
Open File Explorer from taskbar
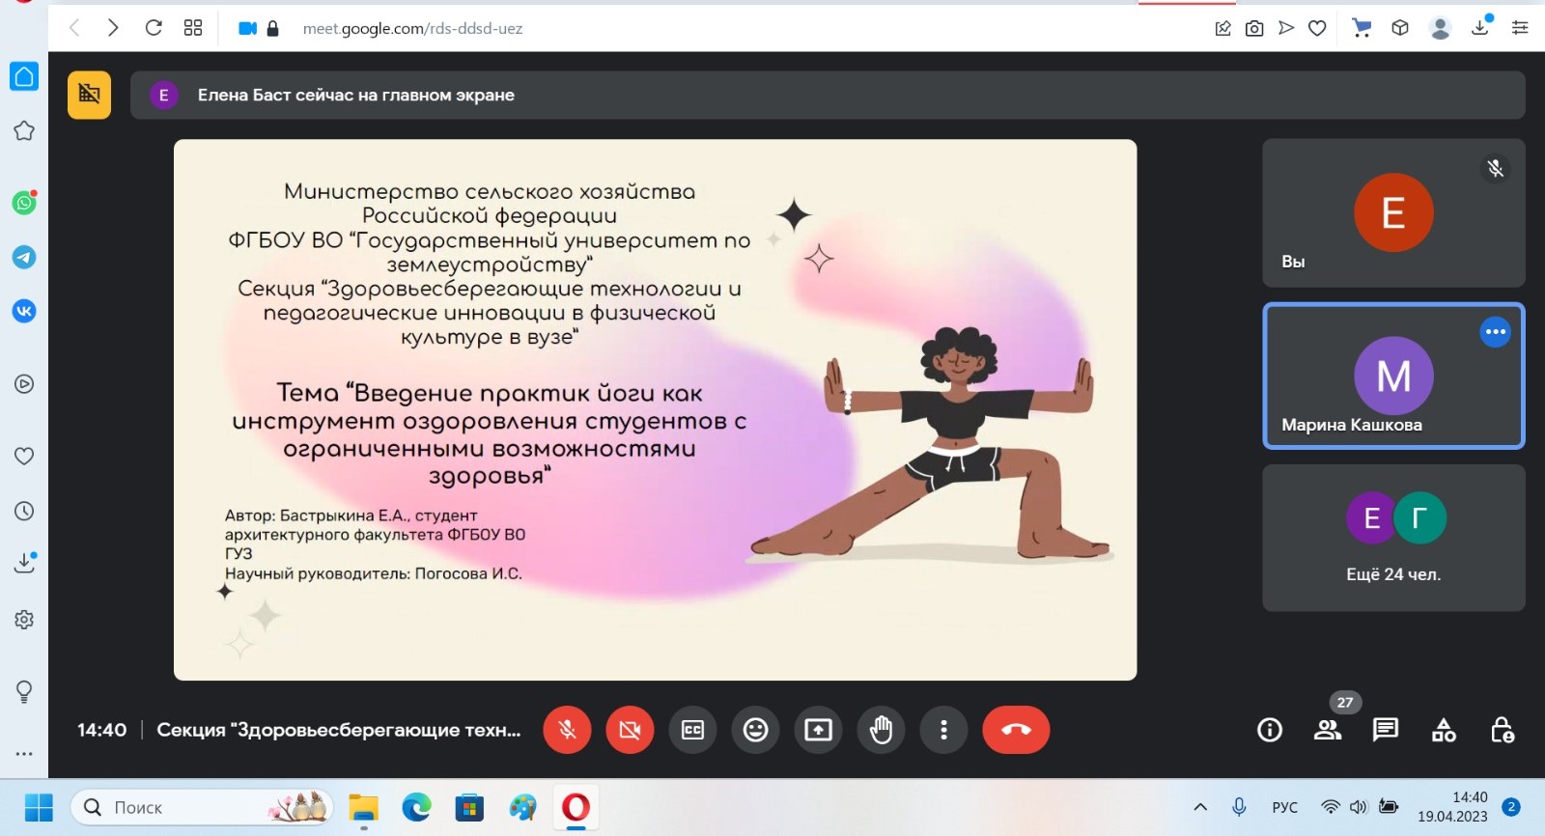(363, 807)
